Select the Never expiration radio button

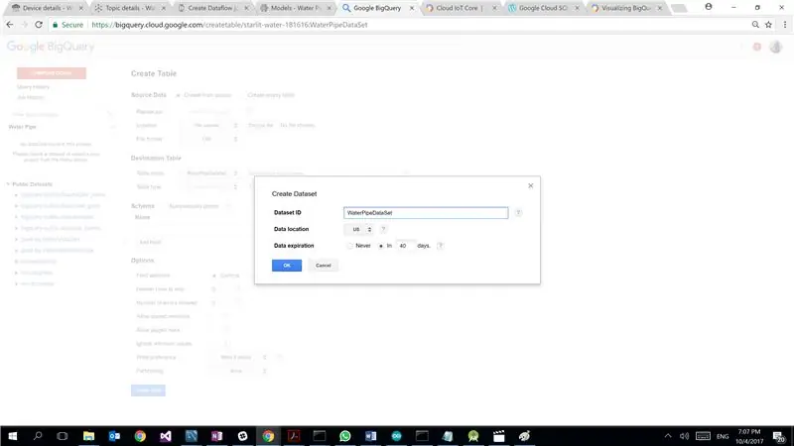[350, 246]
